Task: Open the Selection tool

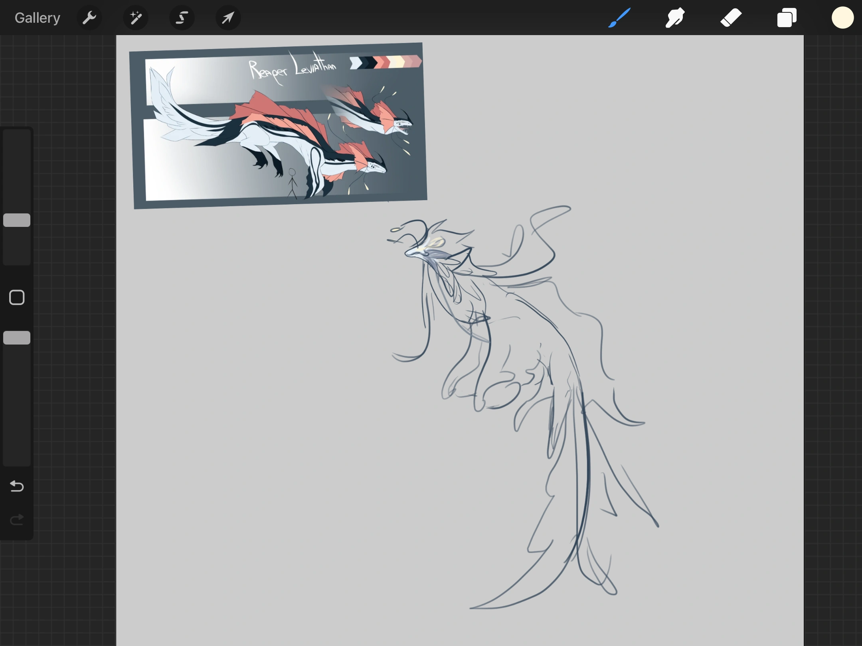Action: click(x=182, y=18)
